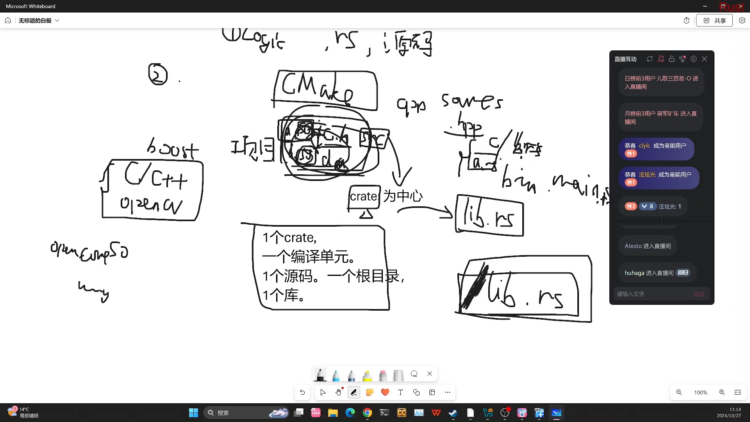Open Task View from the taskbar
The width and height of the screenshot is (750, 422).
(x=299, y=413)
